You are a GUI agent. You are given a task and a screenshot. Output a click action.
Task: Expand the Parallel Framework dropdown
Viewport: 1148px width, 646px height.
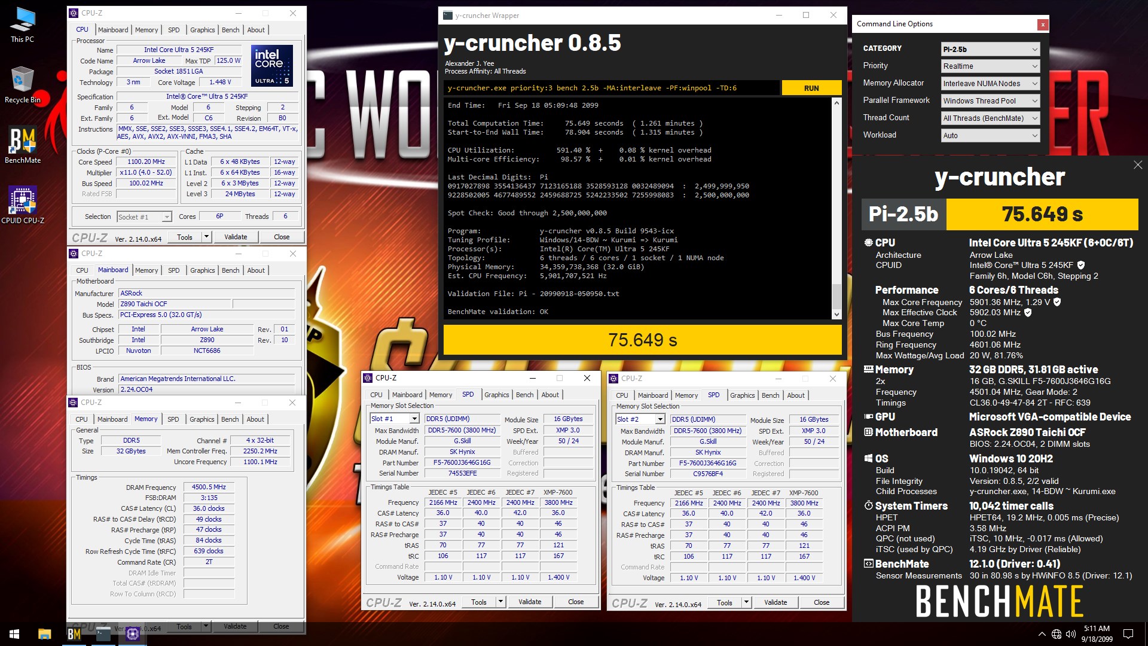click(x=991, y=101)
